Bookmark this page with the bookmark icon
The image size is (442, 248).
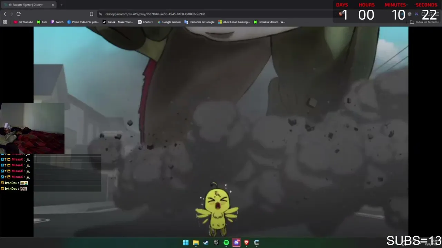pyautogui.click(x=92, y=14)
